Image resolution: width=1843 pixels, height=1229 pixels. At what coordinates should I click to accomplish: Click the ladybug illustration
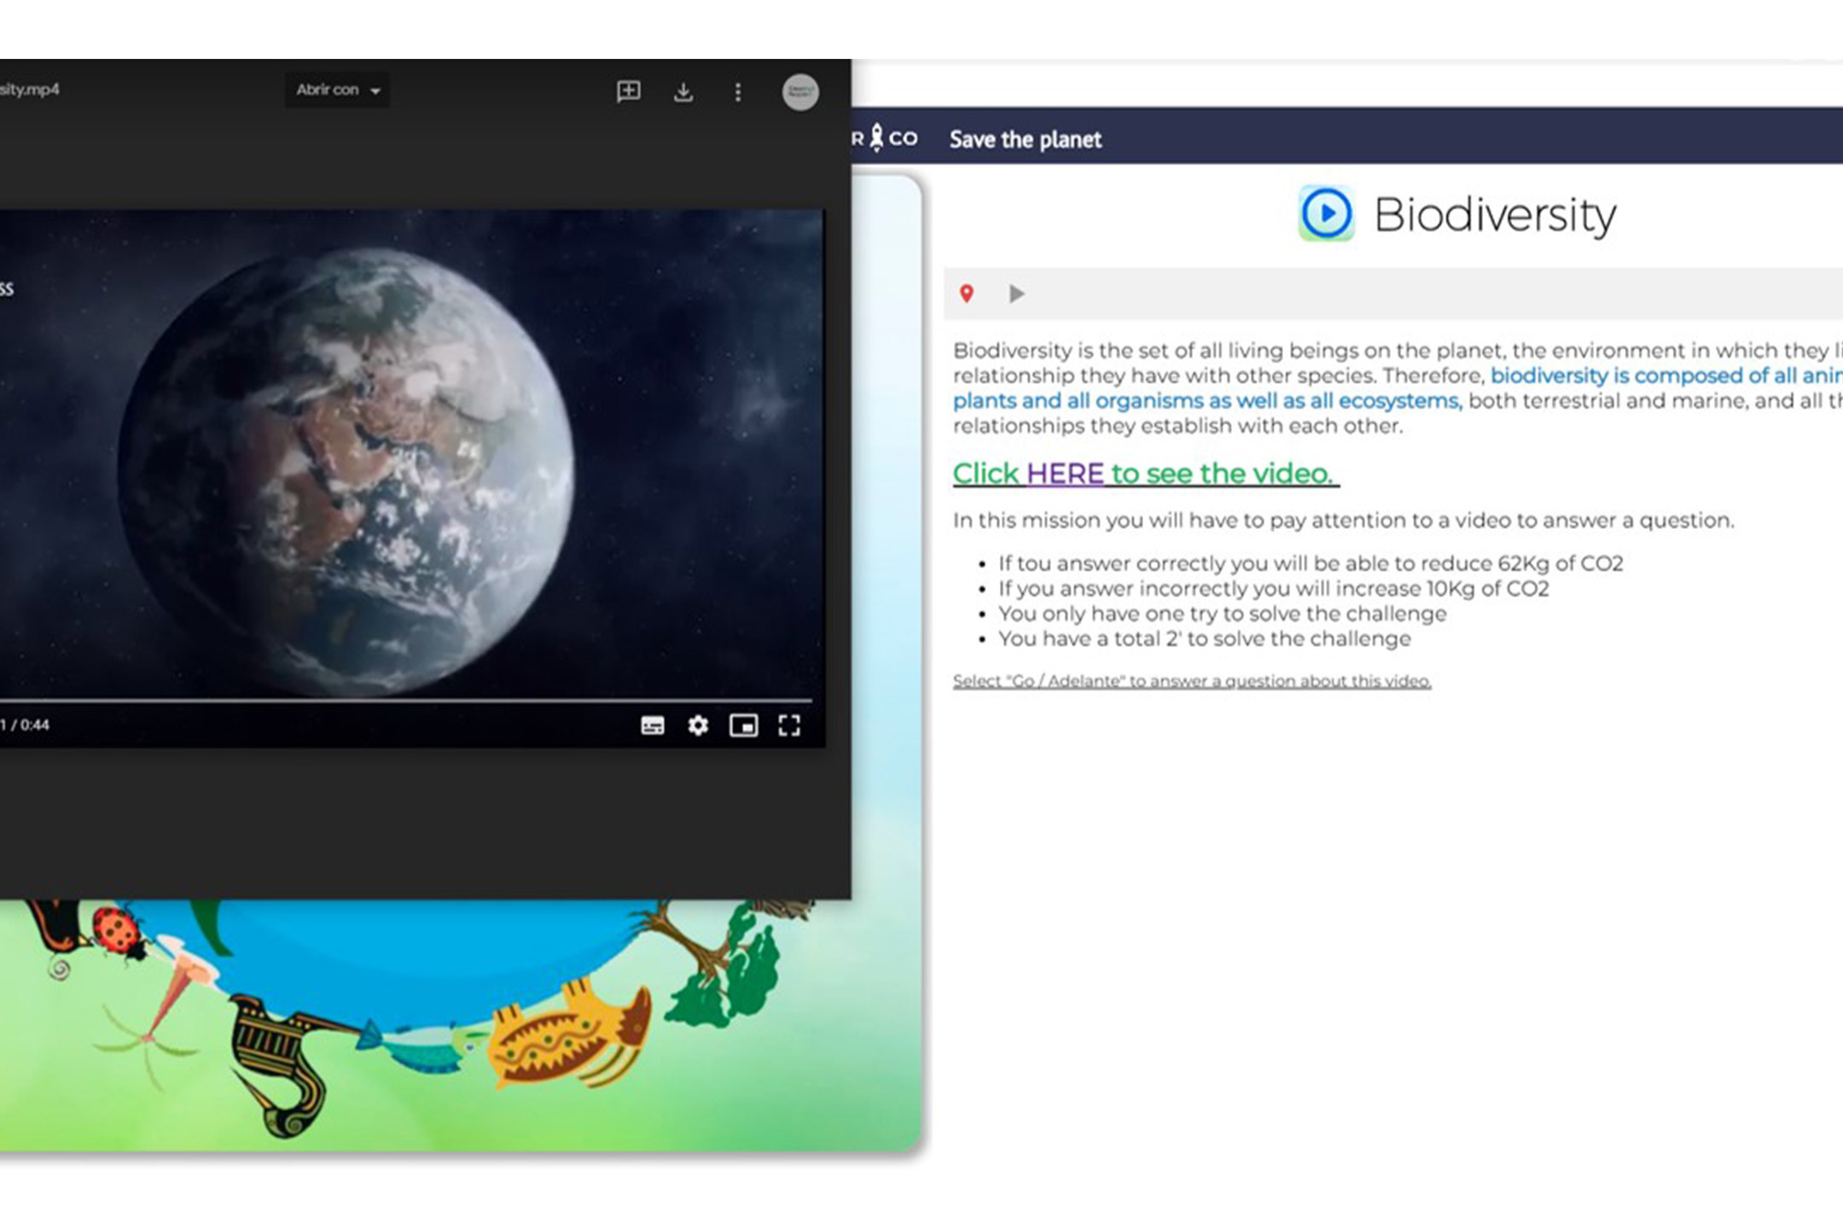[x=118, y=931]
